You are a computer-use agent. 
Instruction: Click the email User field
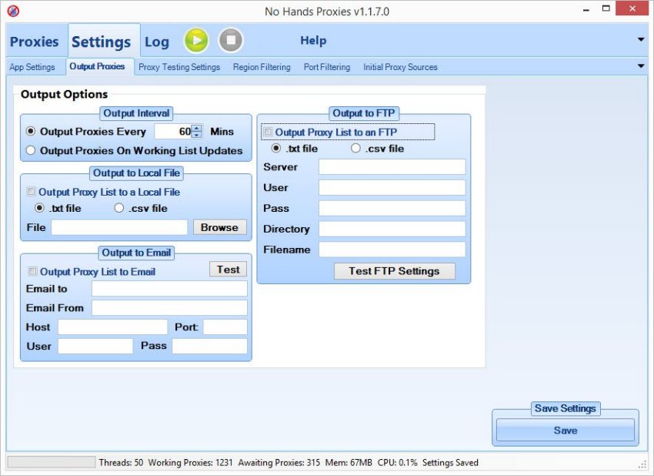[x=95, y=346]
